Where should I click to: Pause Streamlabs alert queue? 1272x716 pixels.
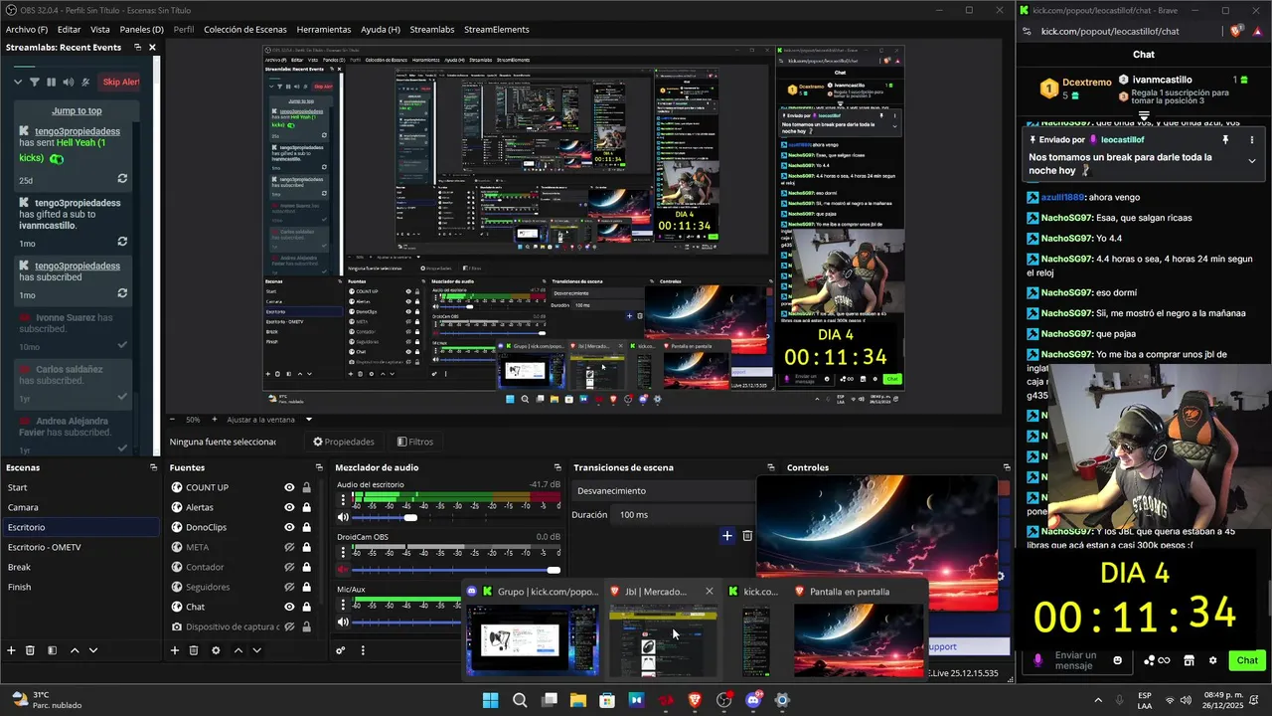(x=51, y=82)
